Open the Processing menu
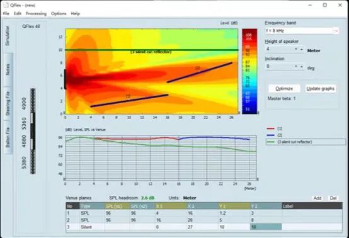The height and width of the screenshot is (238, 349). [x=36, y=14]
